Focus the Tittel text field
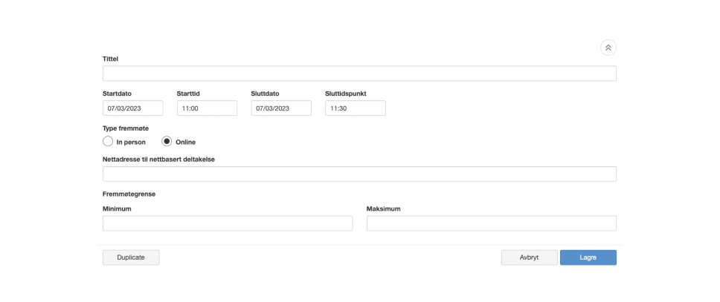Image resolution: width=720 pixels, height=302 pixels. (359, 73)
